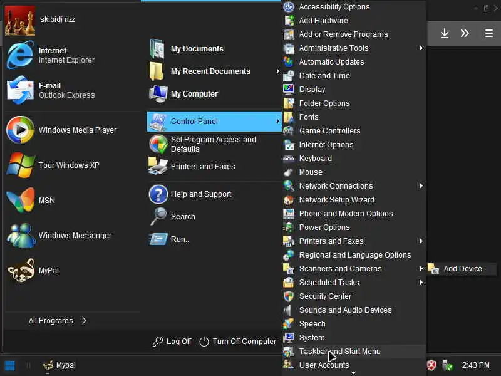The width and height of the screenshot is (501, 376).
Task: Expand Scheduled Tasks submenu arrow
Action: (421, 283)
